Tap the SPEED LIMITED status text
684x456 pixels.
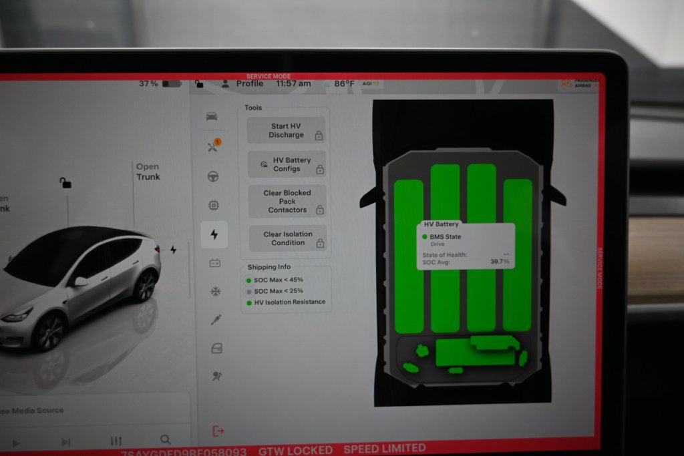point(384,449)
